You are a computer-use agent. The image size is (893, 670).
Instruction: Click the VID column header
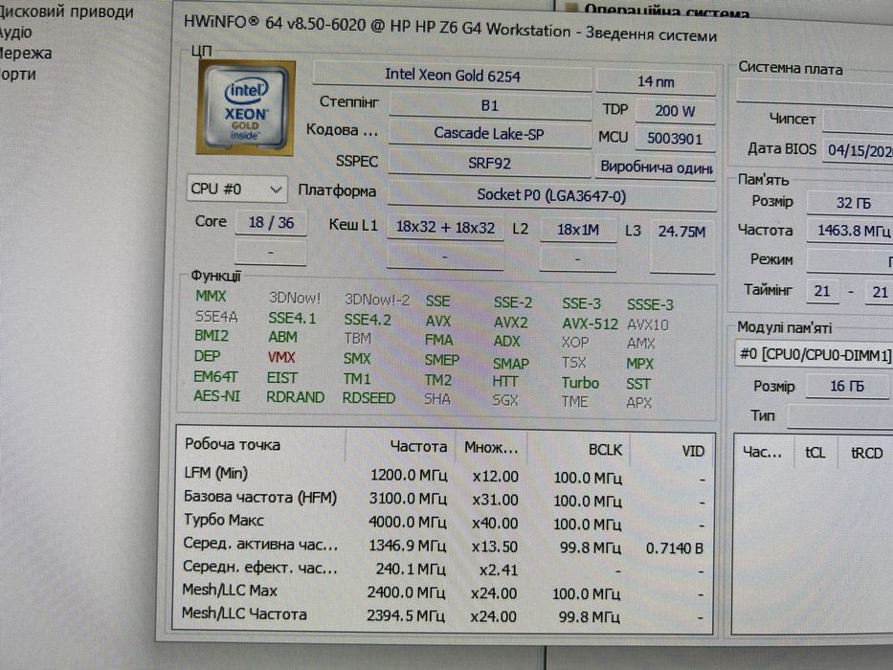pyautogui.click(x=671, y=451)
